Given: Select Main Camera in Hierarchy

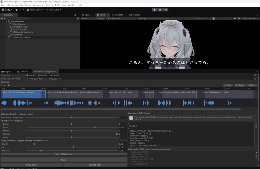Looking at the screenshot, I should [19, 24].
